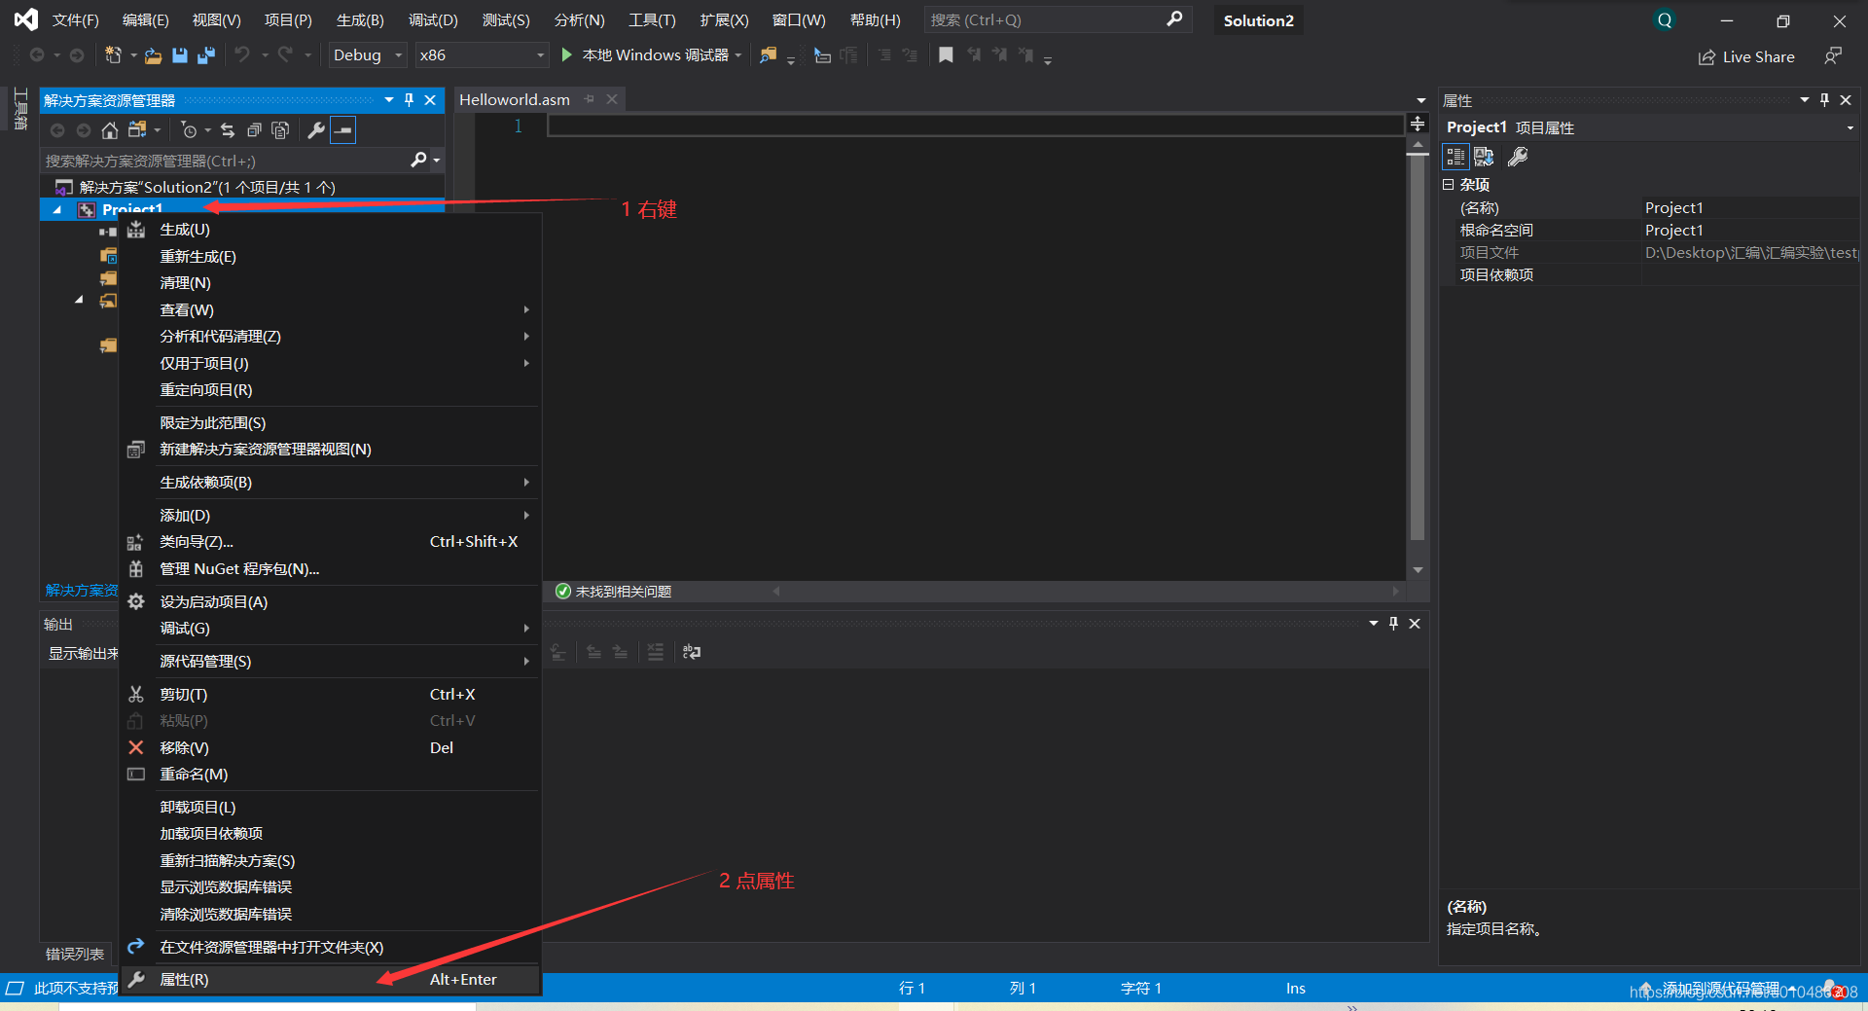Click the Find in Files toolbar icon

point(769,55)
